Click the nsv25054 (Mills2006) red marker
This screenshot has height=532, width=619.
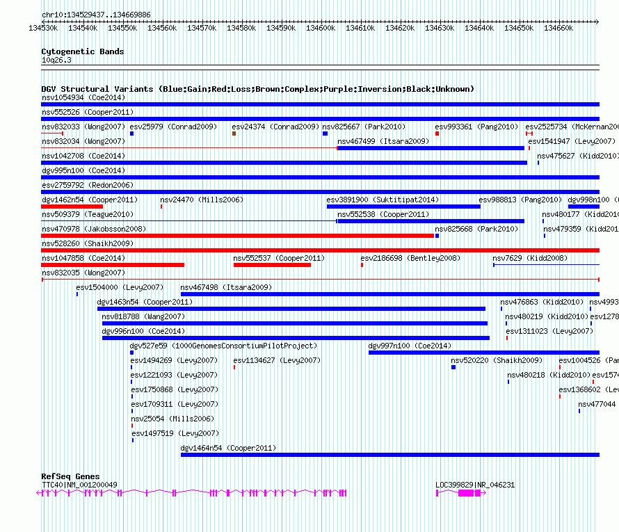point(132,426)
